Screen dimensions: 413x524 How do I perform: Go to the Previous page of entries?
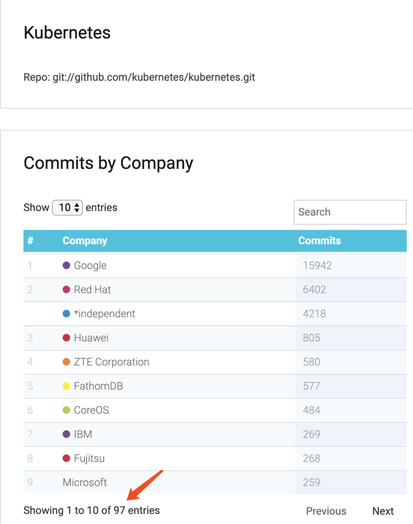326,511
